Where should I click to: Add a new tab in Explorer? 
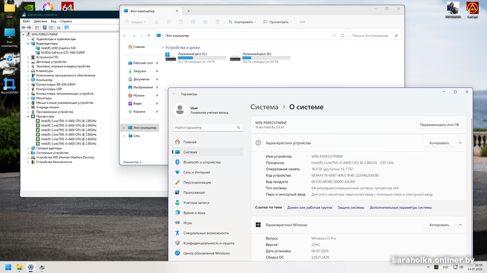pyautogui.click(x=189, y=11)
